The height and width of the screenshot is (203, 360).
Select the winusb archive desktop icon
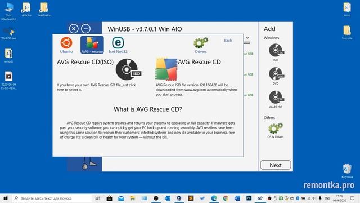[9, 56]
